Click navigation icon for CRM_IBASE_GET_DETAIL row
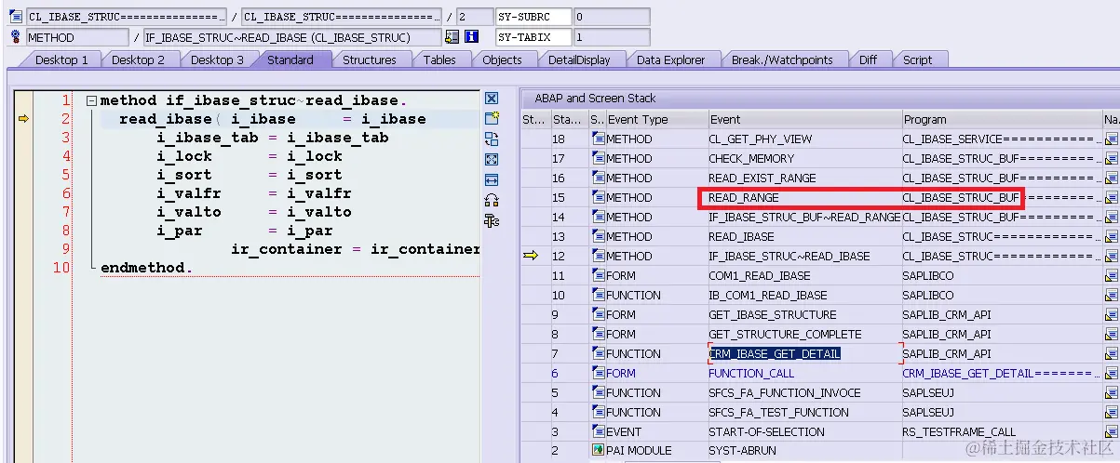Viewport: 1120px width, 463px height. pos(1112,354)
